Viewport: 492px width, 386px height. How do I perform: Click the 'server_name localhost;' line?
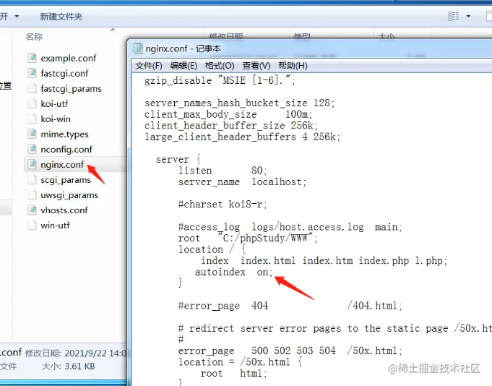tap(242, 182)
